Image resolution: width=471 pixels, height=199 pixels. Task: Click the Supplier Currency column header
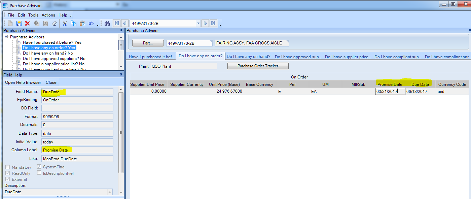[187, 85]
